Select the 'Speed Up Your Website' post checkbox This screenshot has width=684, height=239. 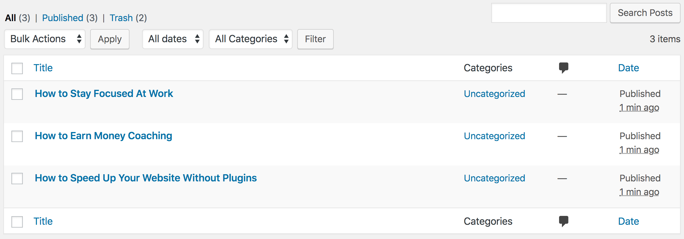(x=17, y=179)
